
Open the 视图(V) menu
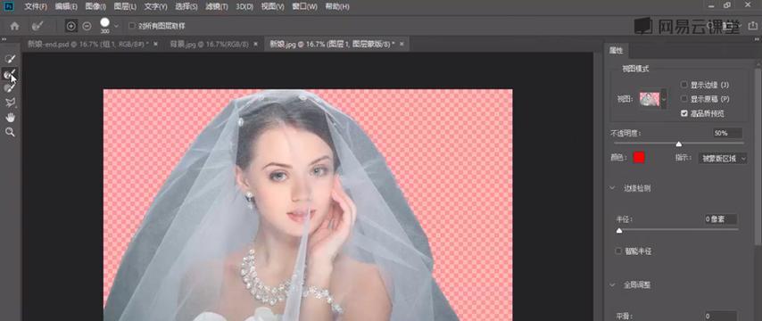[273, 7]
